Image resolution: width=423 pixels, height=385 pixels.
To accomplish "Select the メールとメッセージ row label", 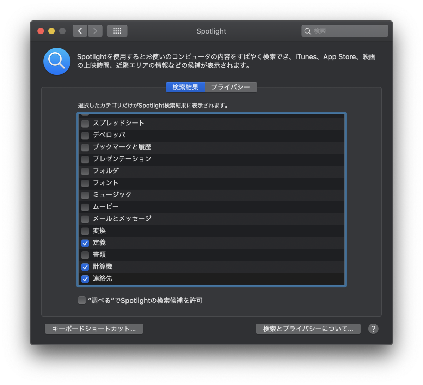I will point(122,219).
